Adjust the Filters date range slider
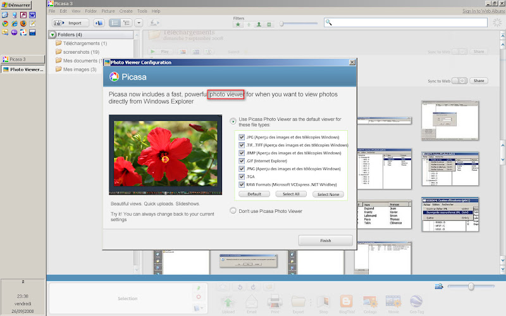 [x=281, y=23]
